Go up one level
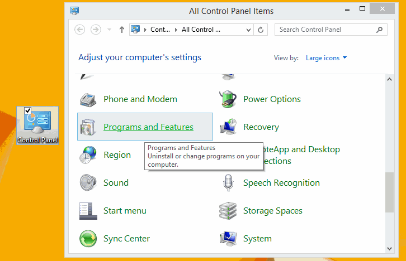The width and height of the screenshot is (406, 261). (x=122, y=30)
